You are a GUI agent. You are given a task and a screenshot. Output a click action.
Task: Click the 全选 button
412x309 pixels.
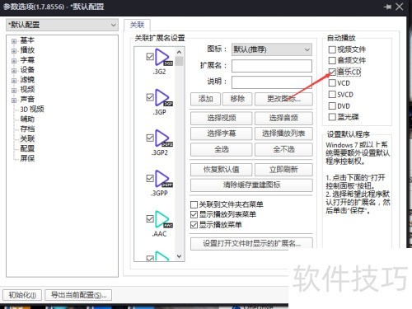222,149
